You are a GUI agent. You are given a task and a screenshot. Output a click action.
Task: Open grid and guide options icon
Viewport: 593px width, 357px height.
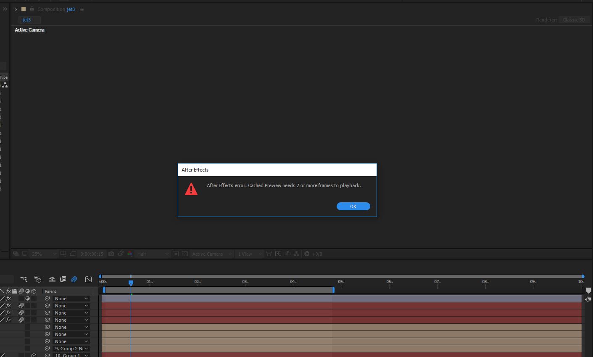[x=63, y=254]
